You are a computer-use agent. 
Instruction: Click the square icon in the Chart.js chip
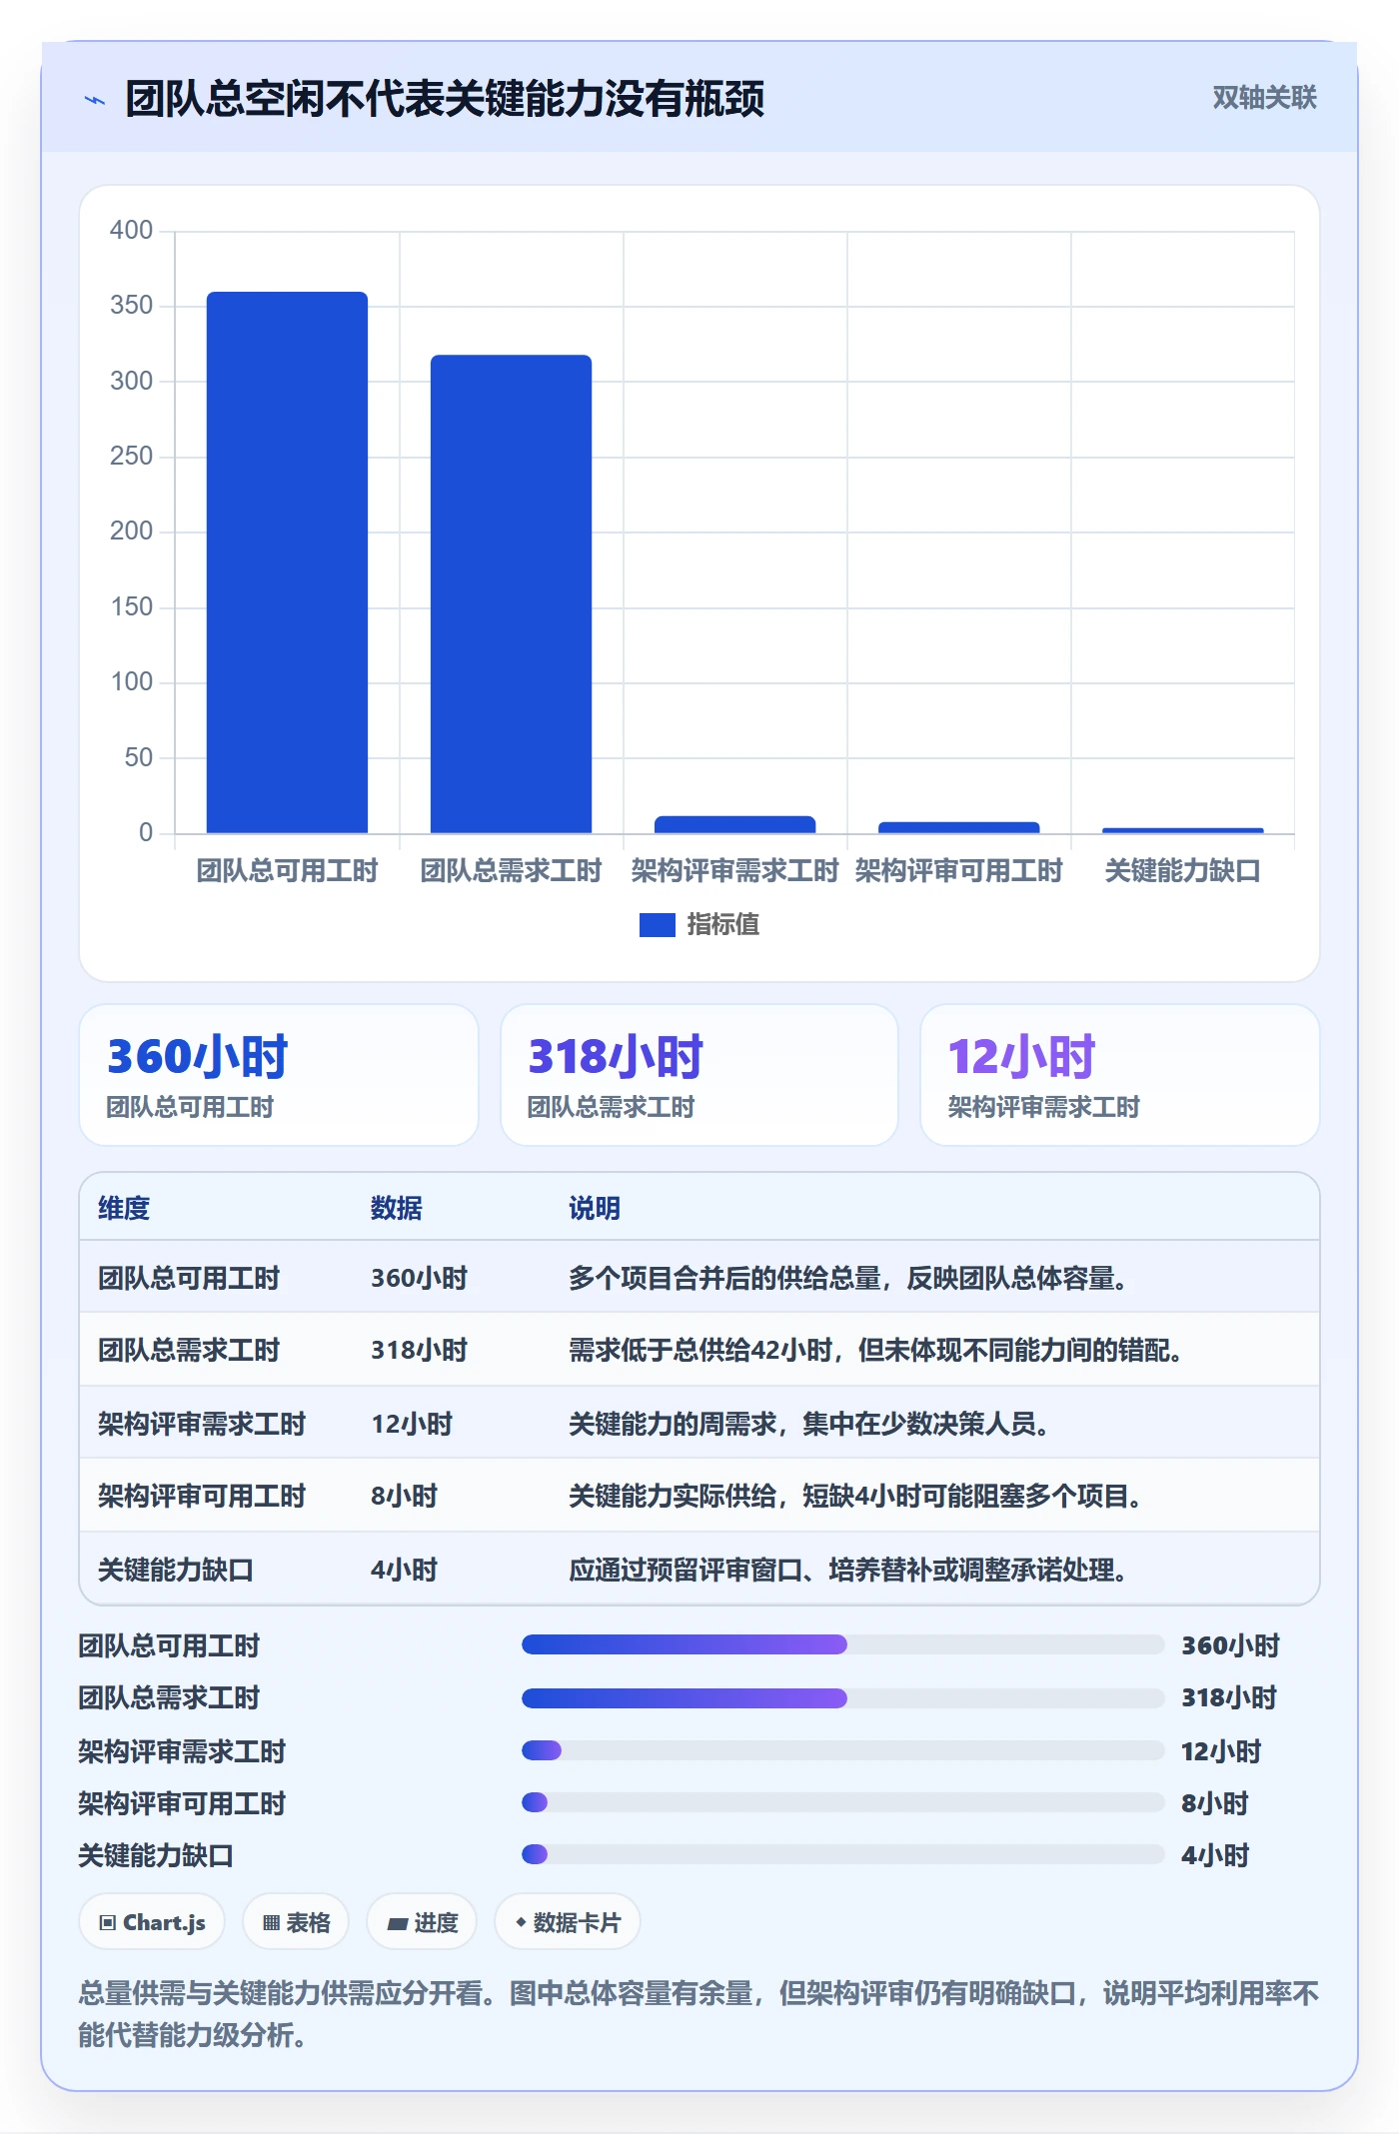pyautogui.click(x=108, y=1923)
